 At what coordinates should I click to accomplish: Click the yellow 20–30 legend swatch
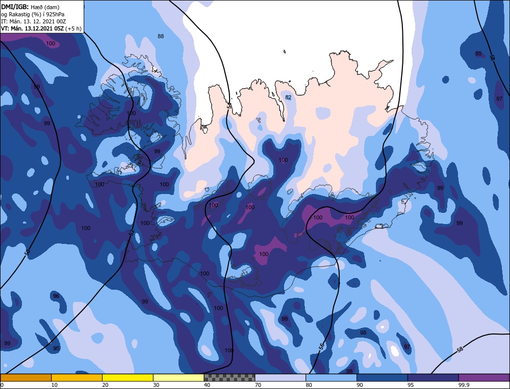coord(127,378)
